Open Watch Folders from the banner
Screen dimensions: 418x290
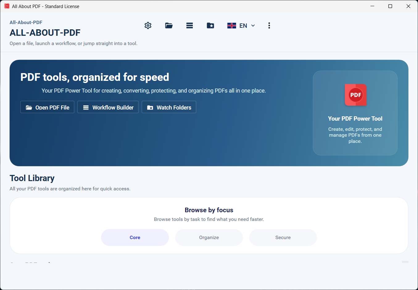(x=169, y=107)
